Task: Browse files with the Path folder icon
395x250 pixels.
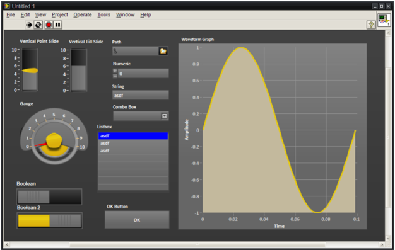Action: click(163, 51)
